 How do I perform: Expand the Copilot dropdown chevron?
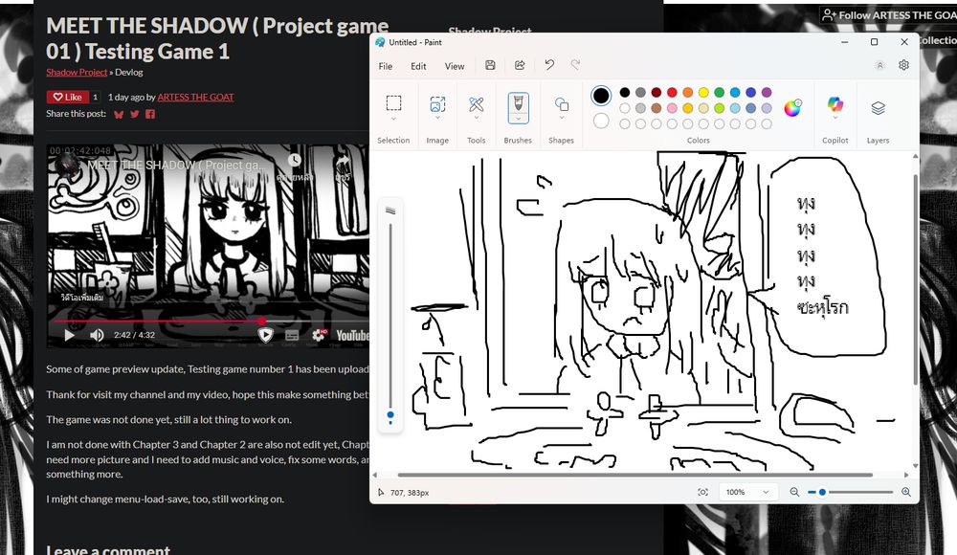coord(835,119)
